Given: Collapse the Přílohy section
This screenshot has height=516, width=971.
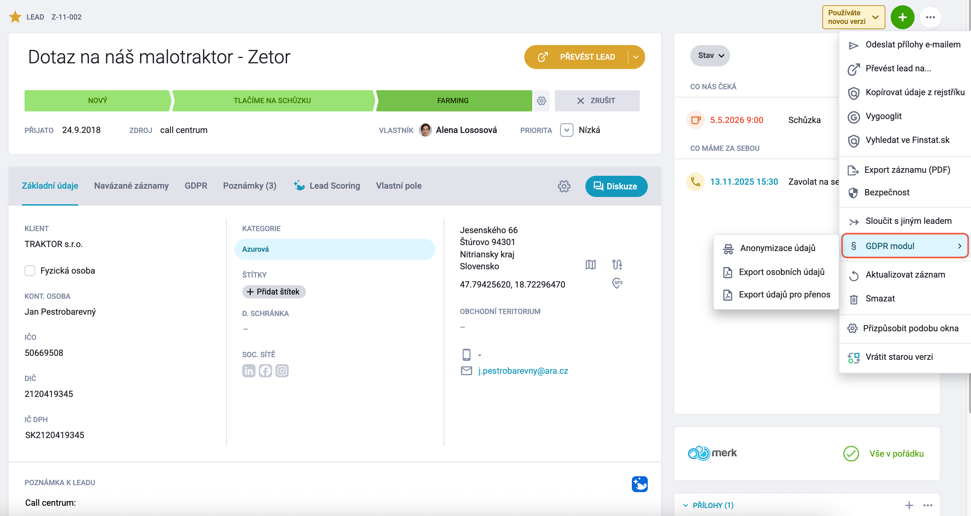Looking at the screenshot, I should click(x=685, y=505).
